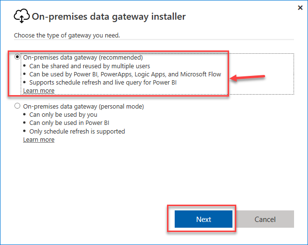Click the divider line below the instruction text
Screen dimensions: 308x245
pos(154,40)
